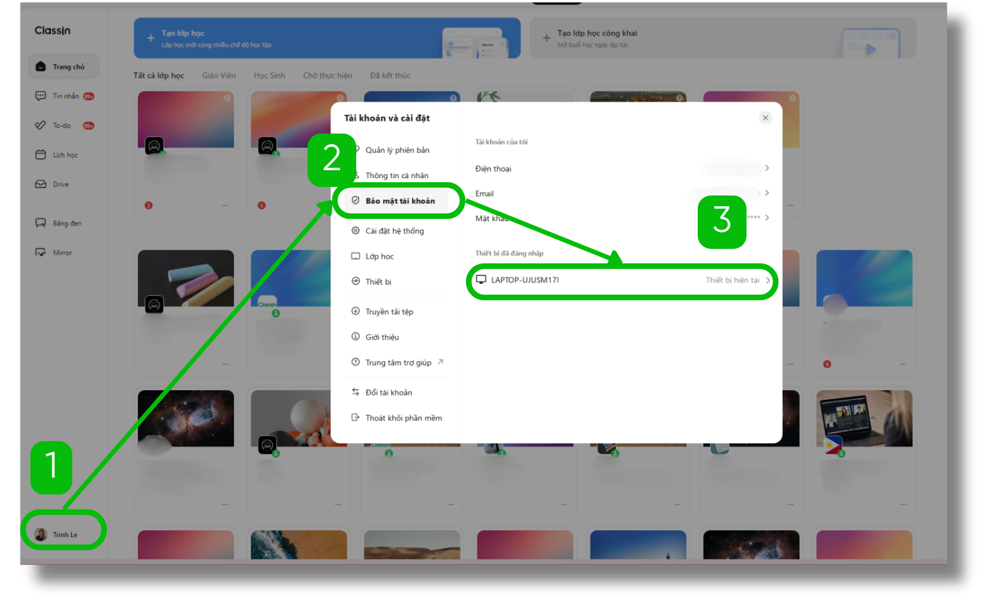Switch to the Đã kết thúc tab

click(390, 75)
